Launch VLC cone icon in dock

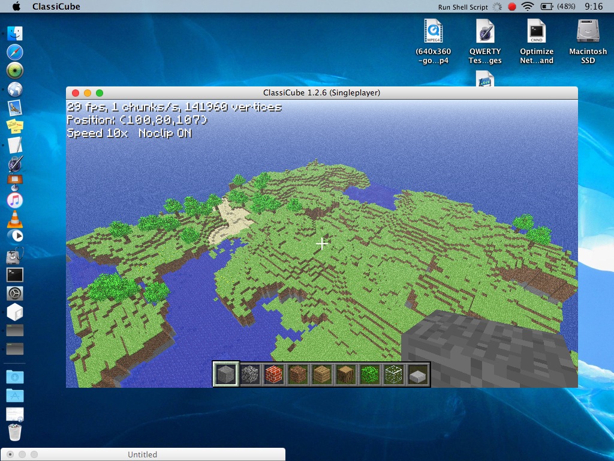(x=15, y=218)
